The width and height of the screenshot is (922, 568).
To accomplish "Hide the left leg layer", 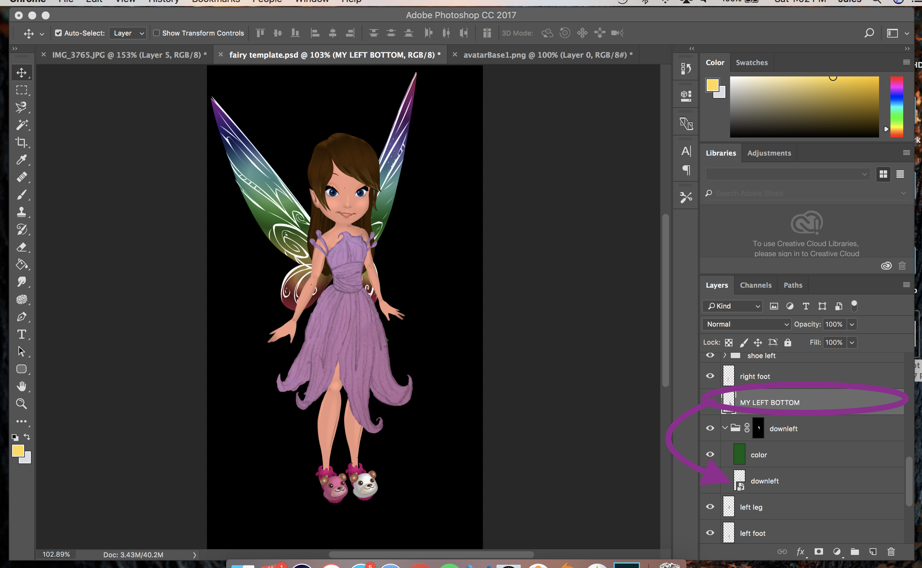I will click(x=710, y=507).
